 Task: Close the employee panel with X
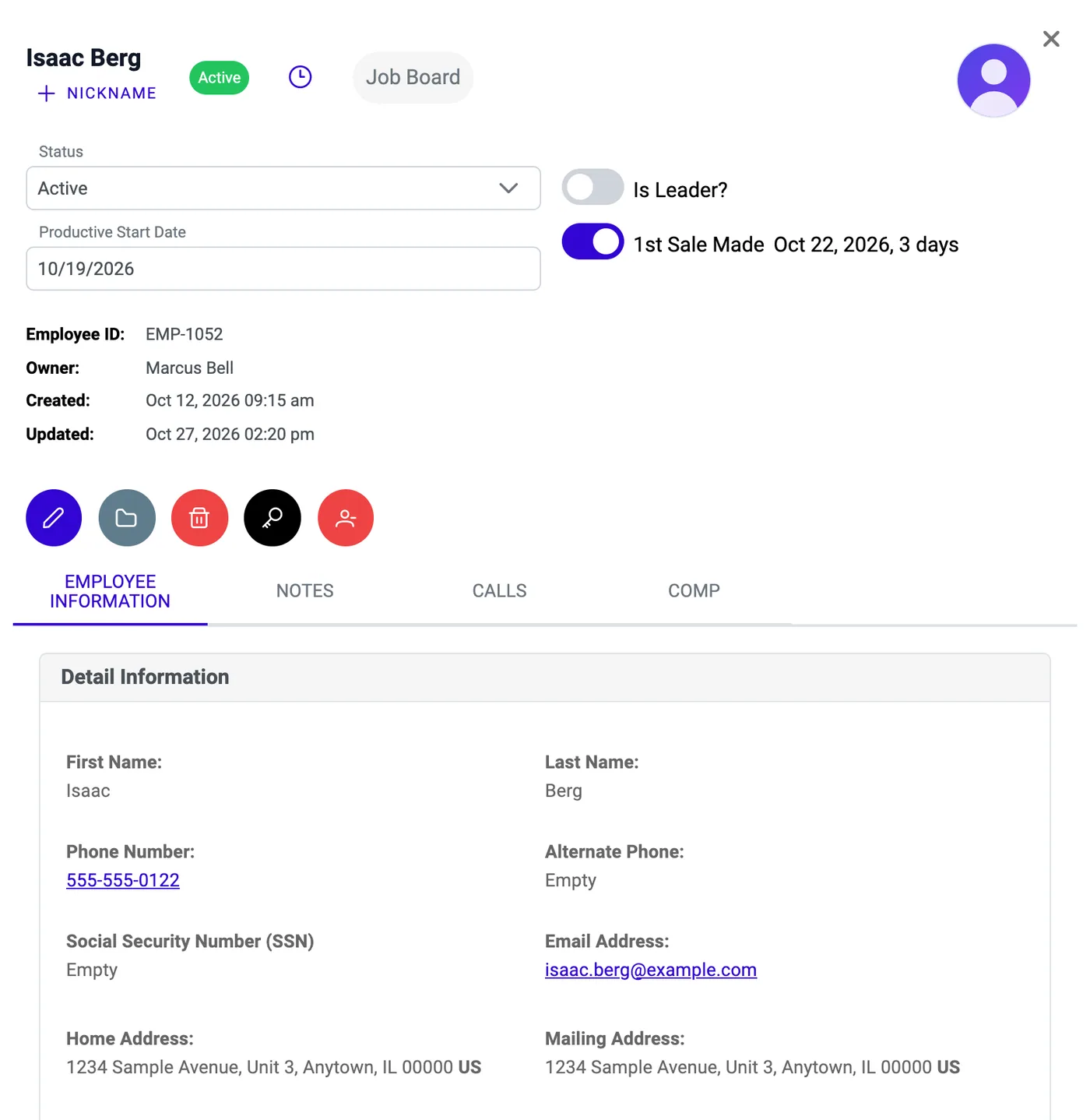pyautogui.click(x=1051, y=39)
